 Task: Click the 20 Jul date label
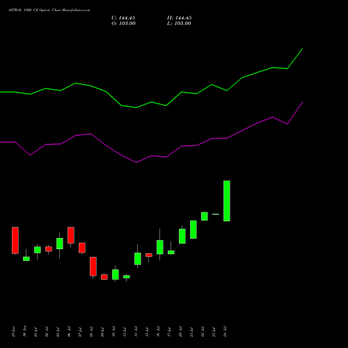pos(180,332)
